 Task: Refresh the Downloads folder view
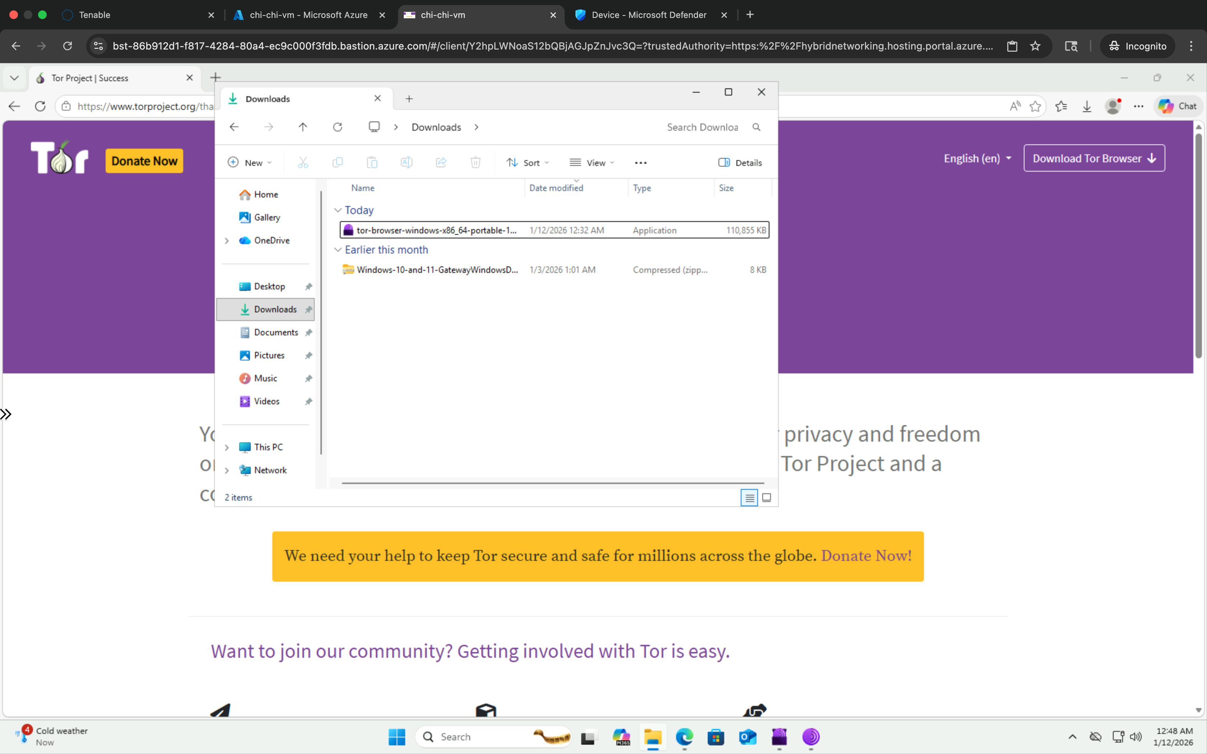point(338,127)
